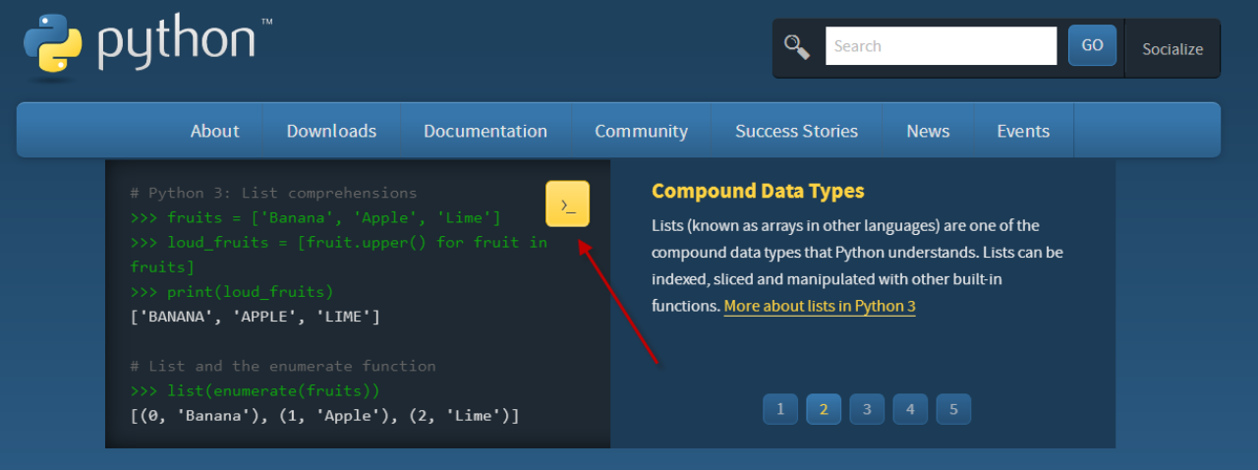Jump to slide 5 of the carousel

[953, 409]
